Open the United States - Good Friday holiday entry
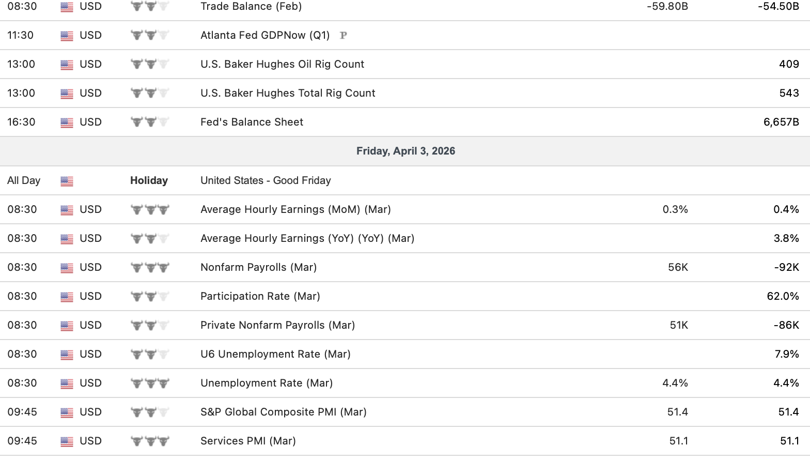 (x=266, y=180)
